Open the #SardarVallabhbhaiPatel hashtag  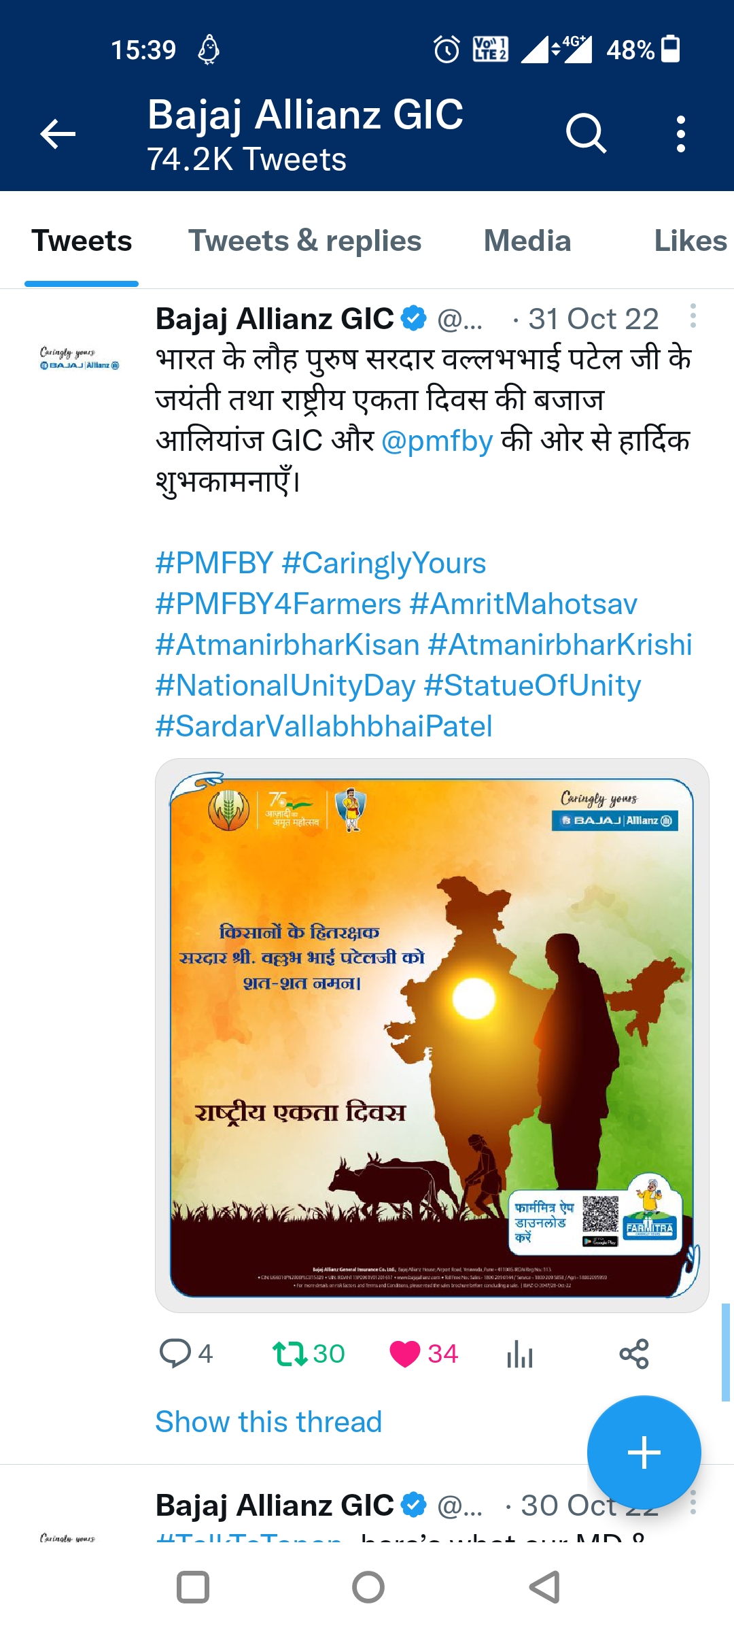point(324,726)
